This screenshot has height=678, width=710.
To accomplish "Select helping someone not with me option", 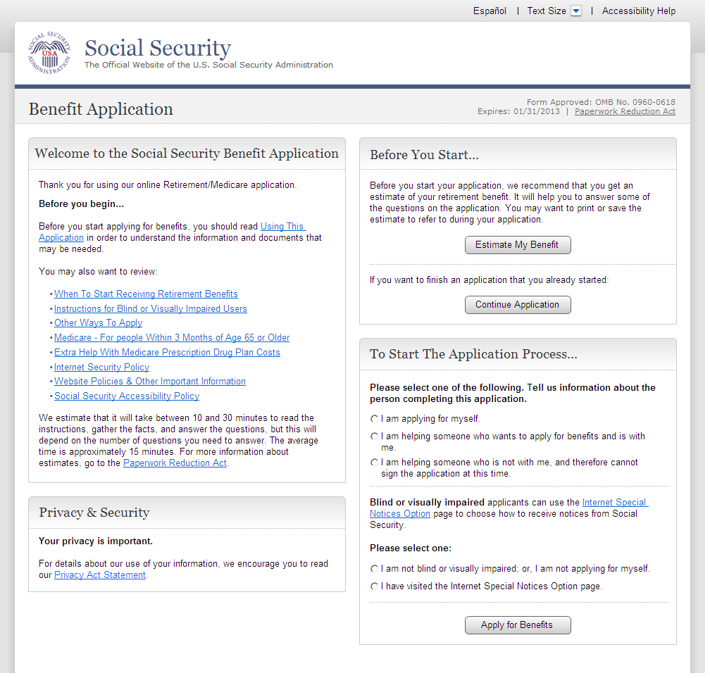I will (x=375, y=463).
